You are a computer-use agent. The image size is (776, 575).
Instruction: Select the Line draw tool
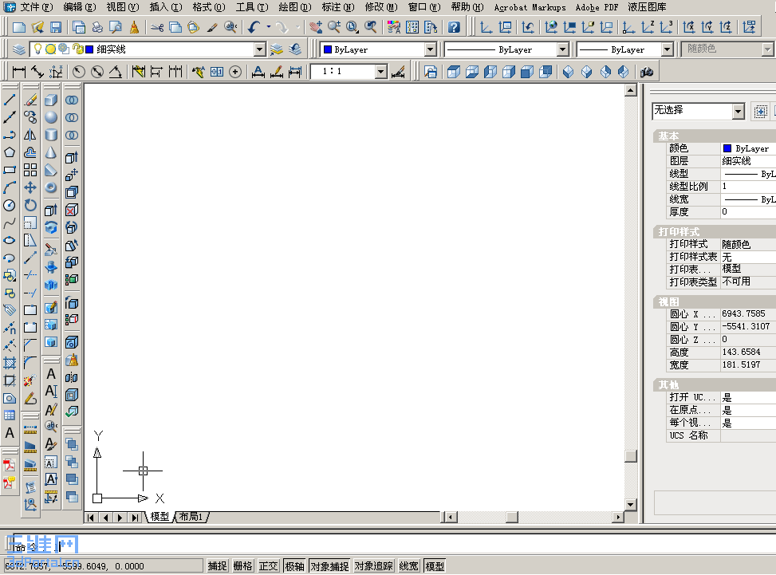point(10,100)
